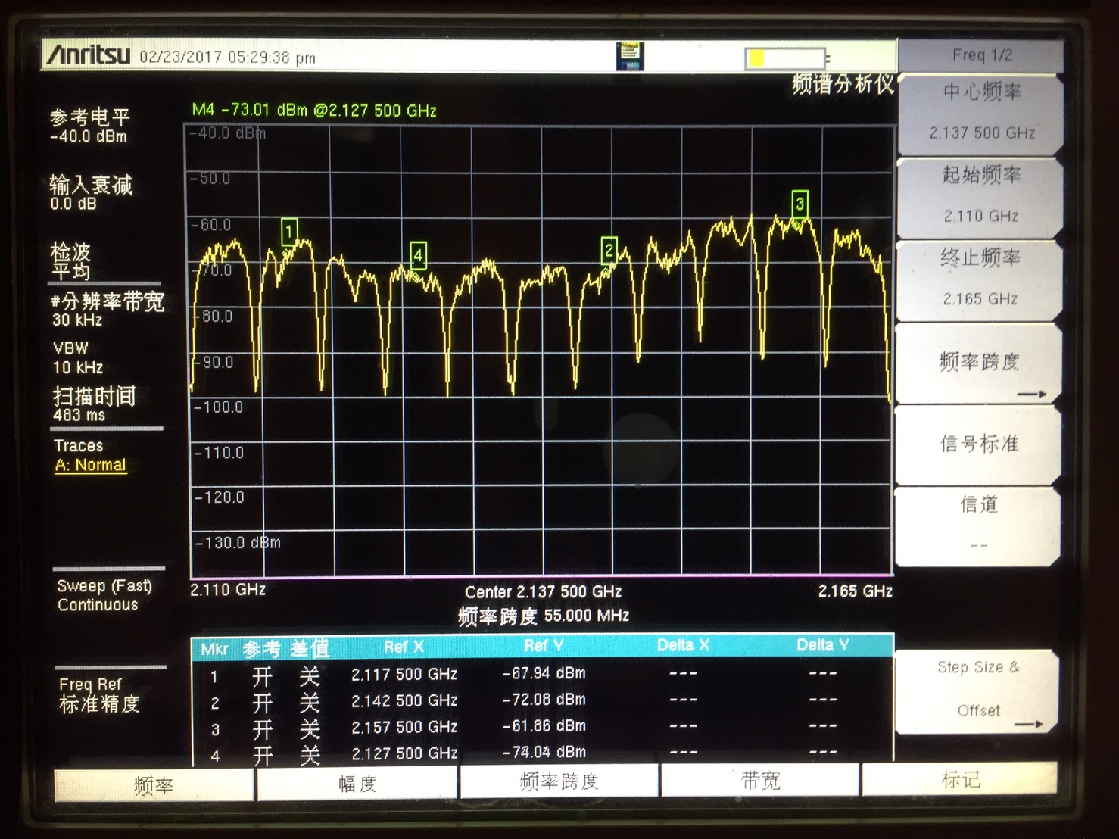1119x839 pixels.
Task: Toggle marker 2 reference 开
Action: pos(263,703)
